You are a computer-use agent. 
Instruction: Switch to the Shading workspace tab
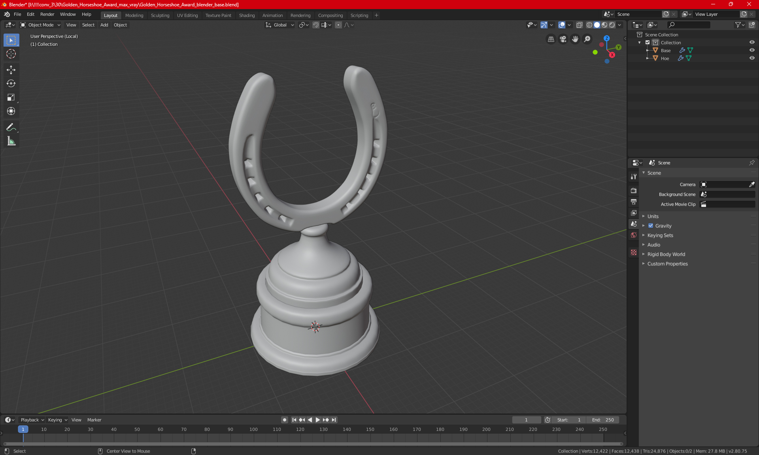pos(247,15)
